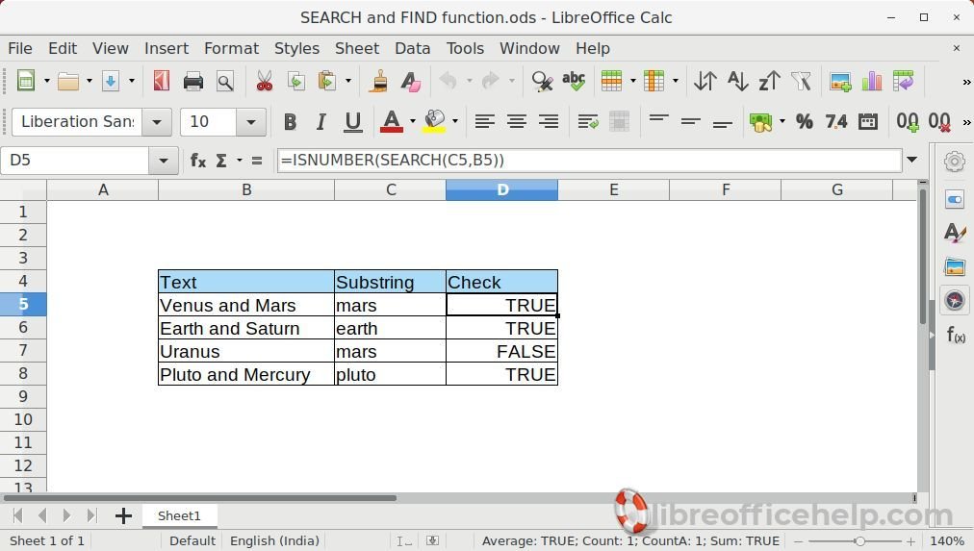Screen dimensions: 974x551
Task: Click the Save document icon
Action: pos(111,82)
